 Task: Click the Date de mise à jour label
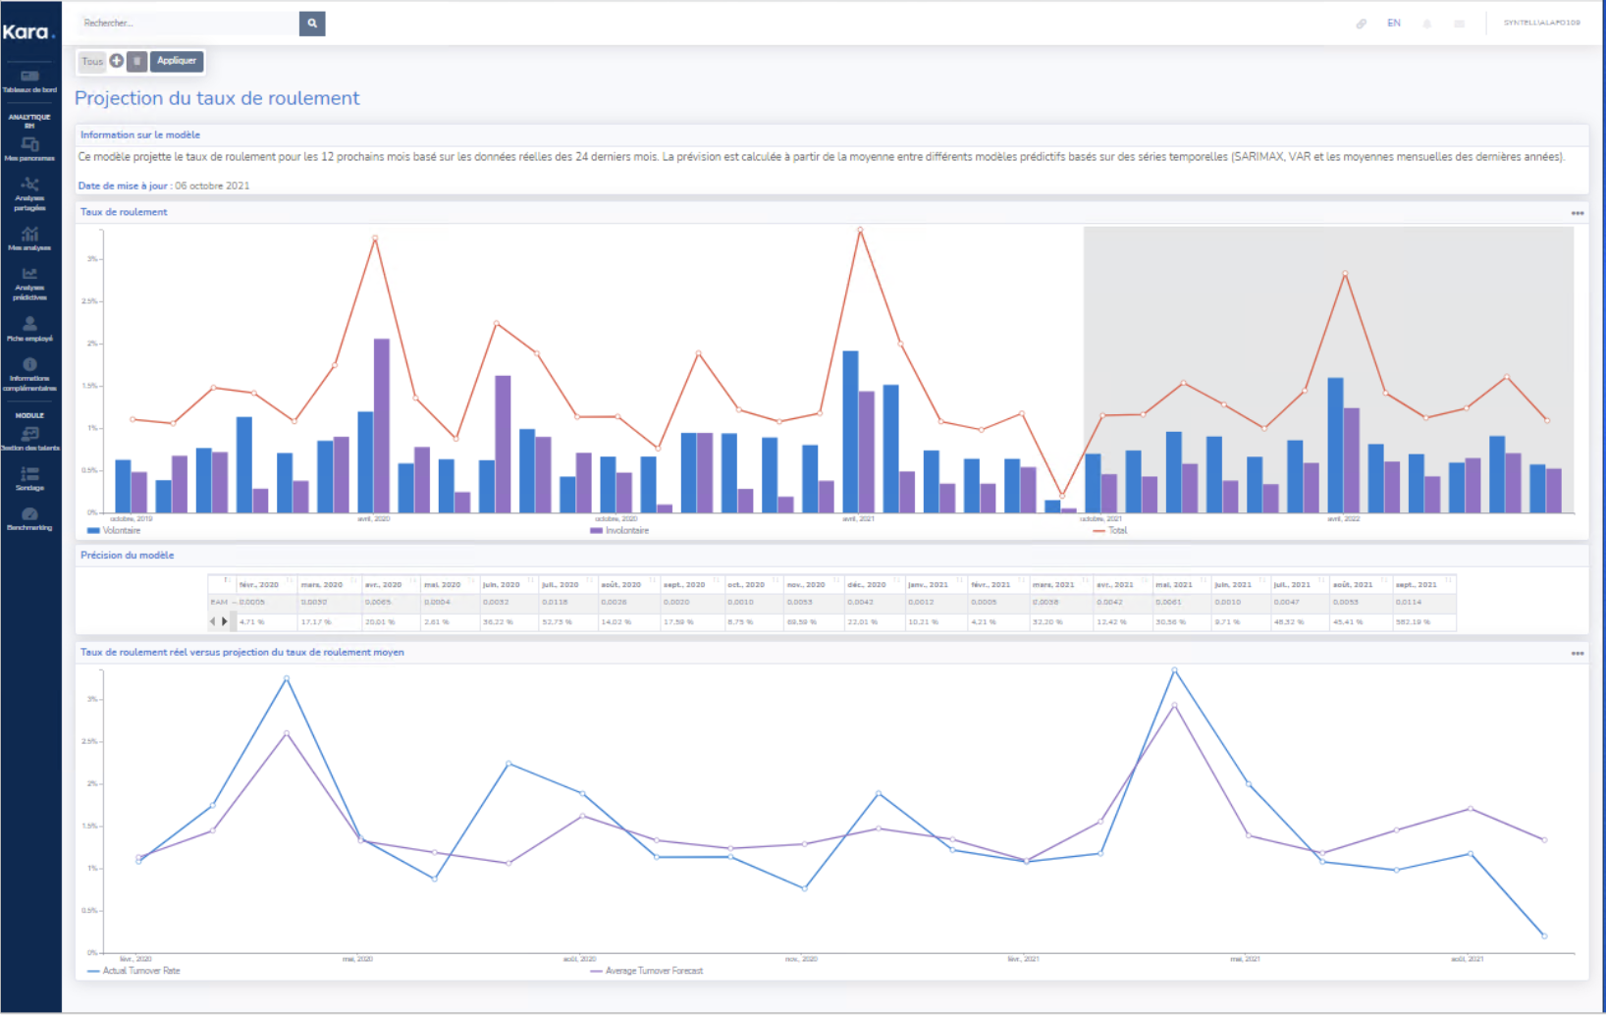[123, 186]
